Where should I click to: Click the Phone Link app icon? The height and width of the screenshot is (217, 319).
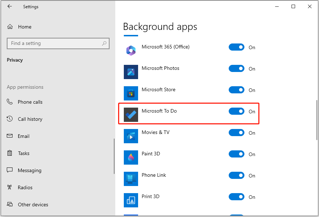click(131, 179)
